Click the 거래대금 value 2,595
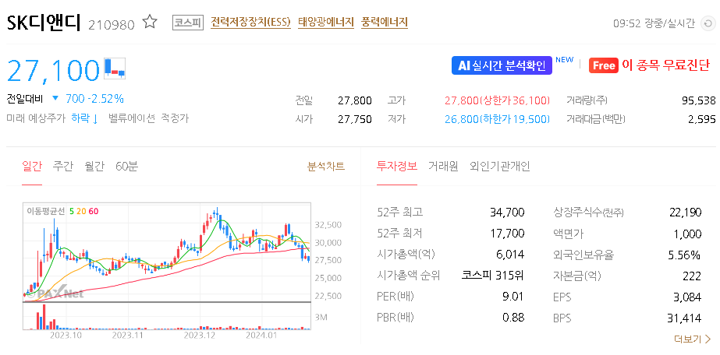 click(x=702, y=120)
